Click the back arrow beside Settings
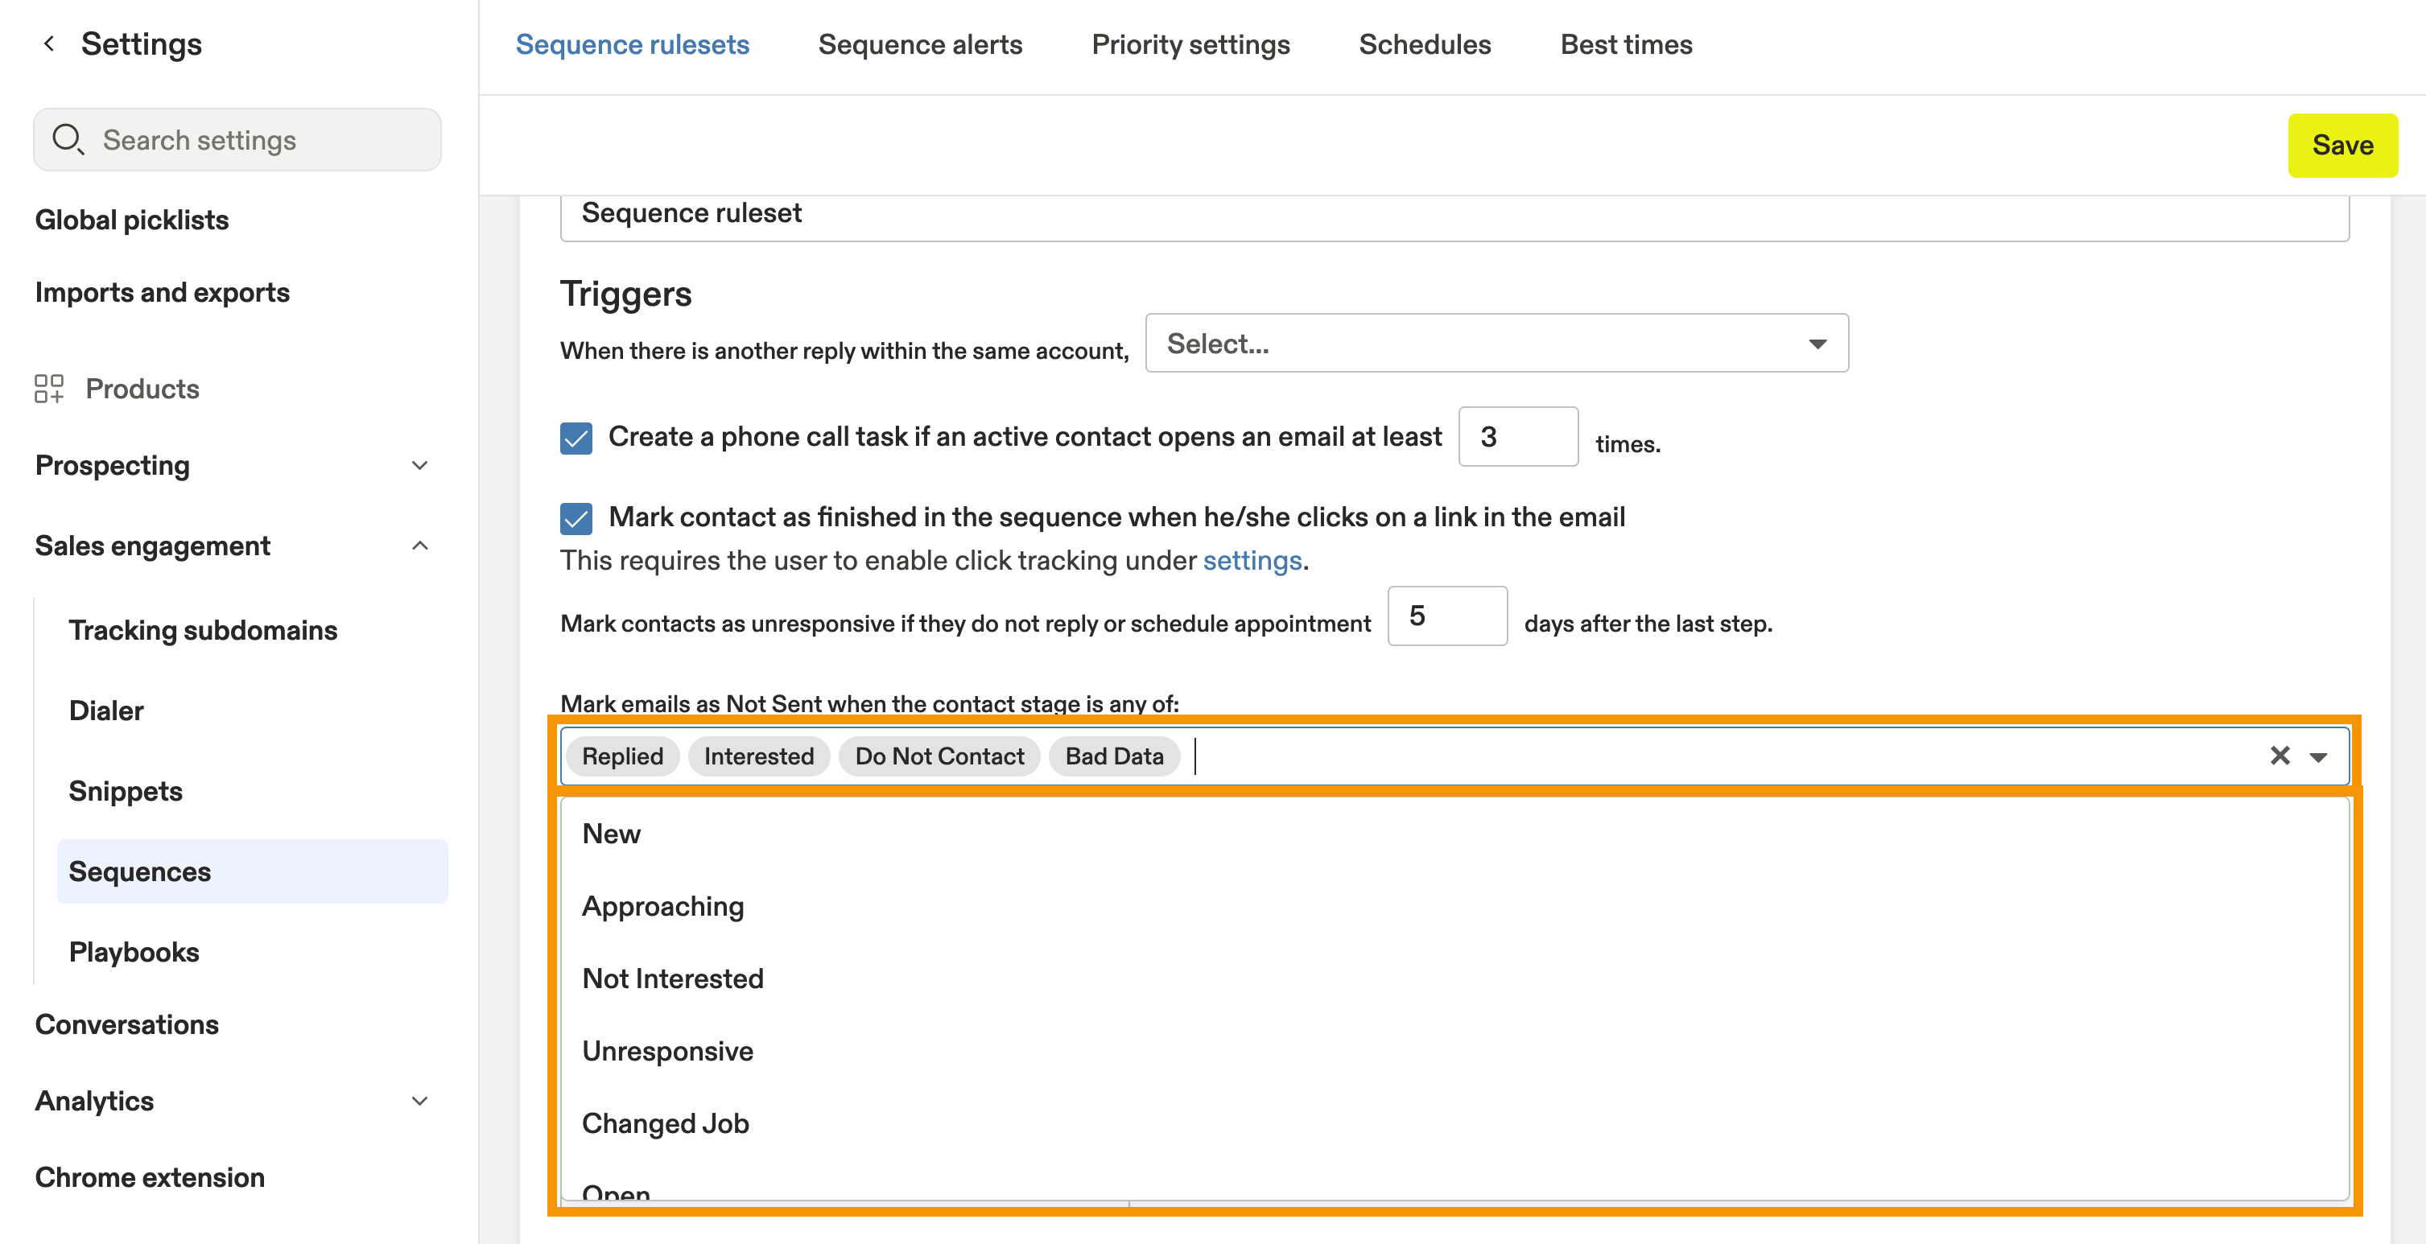2426x1244 pixels. [x=49, y=43]
